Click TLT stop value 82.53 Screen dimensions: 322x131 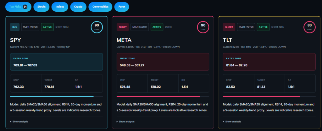click(x=230, y=87)
